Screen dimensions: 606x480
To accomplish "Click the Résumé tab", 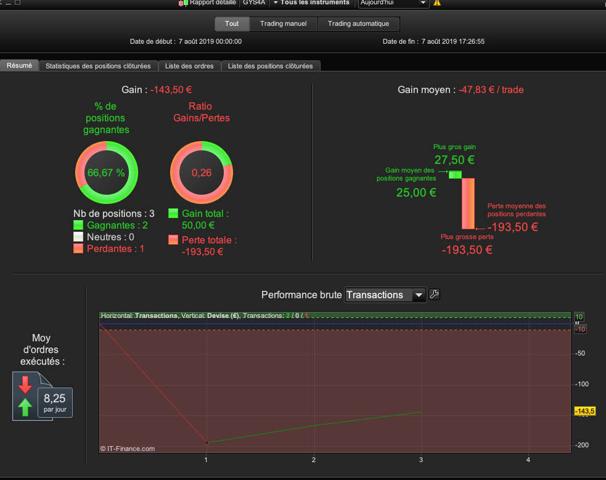I will 19,66.
